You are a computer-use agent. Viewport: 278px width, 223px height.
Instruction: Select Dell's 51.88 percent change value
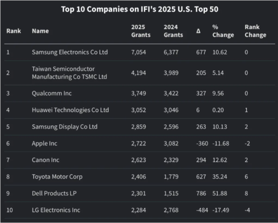click(x=221, y=193)
